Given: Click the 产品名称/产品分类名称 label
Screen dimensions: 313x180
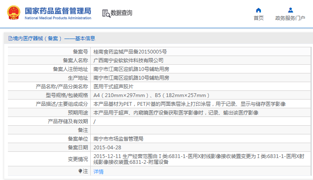Looking at the screenshot, I should [62, 87].
